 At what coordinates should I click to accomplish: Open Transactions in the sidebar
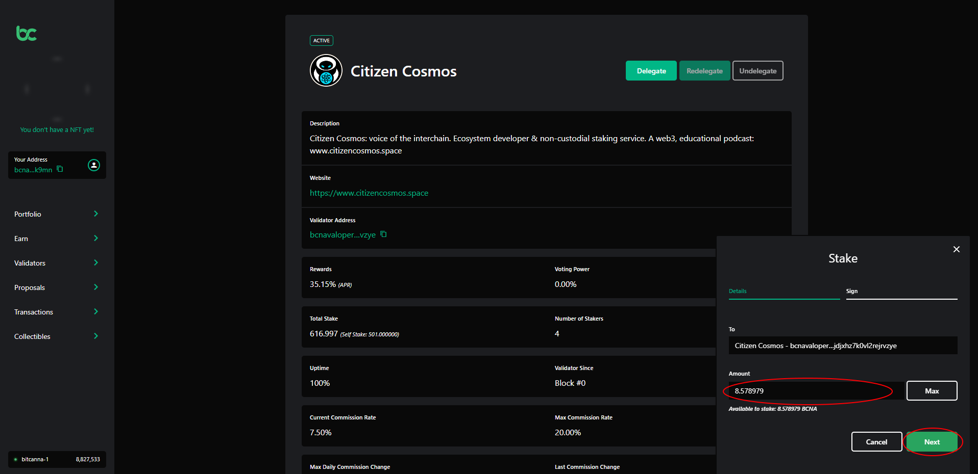click(34, 312)
